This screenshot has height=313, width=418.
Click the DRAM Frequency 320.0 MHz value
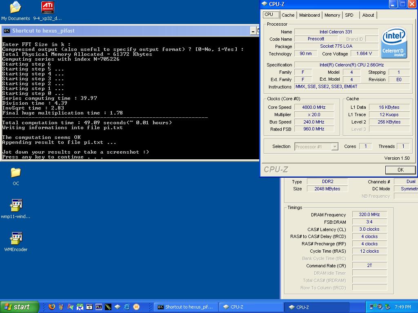369,214
